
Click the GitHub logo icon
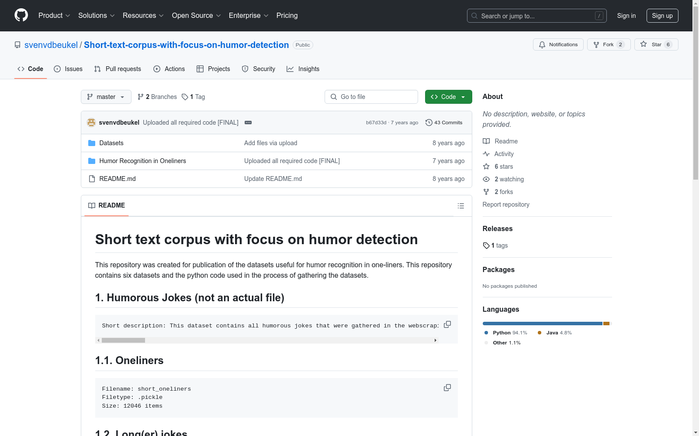(21, 15)
